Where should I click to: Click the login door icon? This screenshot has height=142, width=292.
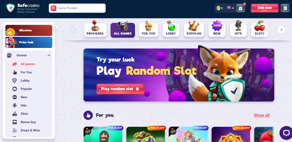click(x=285, y=8)
